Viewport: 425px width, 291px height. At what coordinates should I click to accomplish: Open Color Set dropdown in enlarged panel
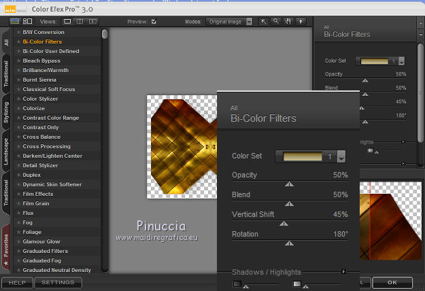click(x=341, y=156)
